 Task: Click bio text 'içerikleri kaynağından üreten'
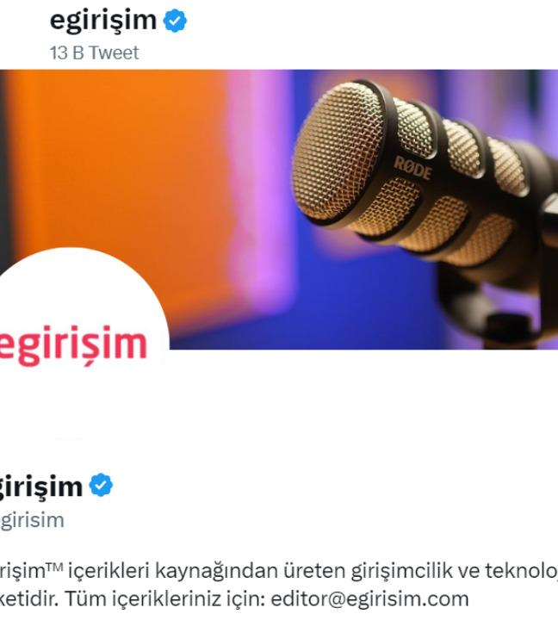[207, 571]
